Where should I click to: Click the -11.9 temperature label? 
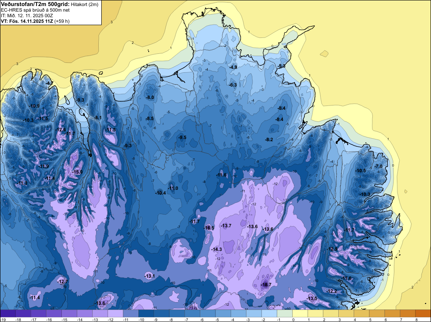pos(44,166)
